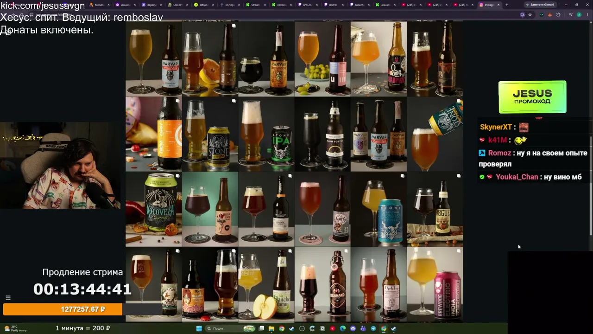Open a new browser tab
The width and height of the screenshot is (593, 334).
tap(507, 5)
